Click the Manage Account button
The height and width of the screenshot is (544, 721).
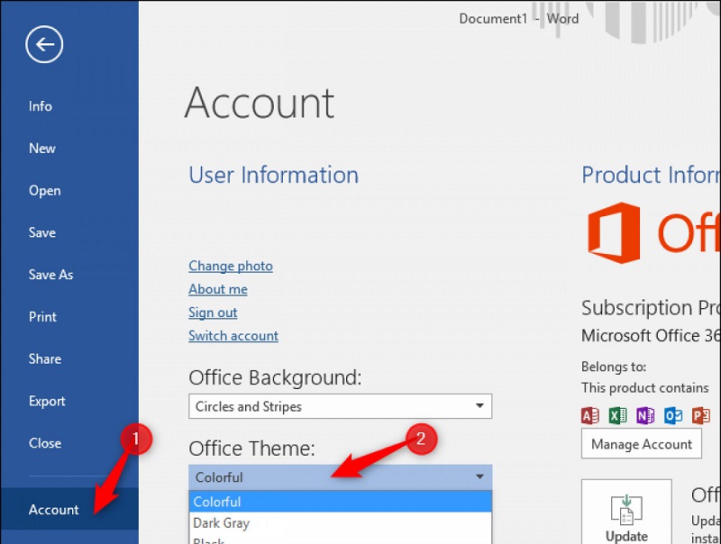642,444
